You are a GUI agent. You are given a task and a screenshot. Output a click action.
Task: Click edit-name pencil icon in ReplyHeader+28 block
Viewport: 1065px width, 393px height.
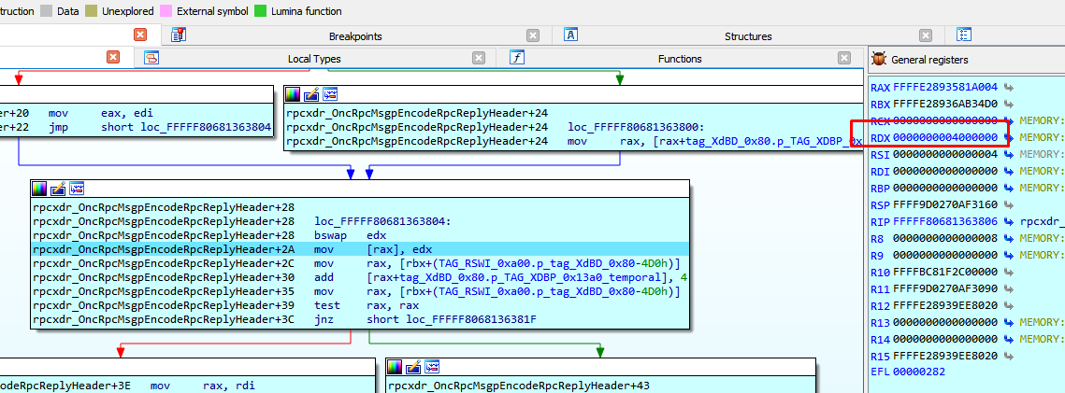point(57,188)
